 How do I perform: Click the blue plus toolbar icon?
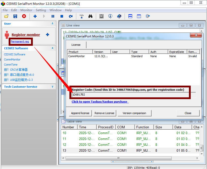(x=35, y=16)
